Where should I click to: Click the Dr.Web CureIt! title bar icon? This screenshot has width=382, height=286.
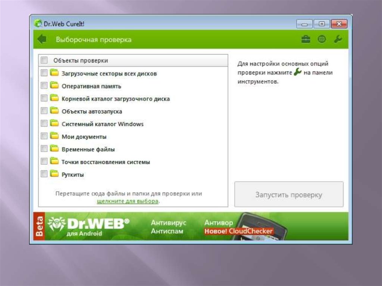[38, 23]
